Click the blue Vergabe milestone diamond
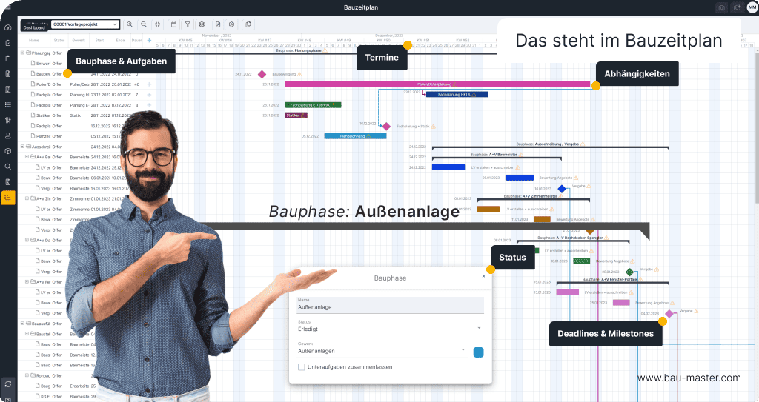This screenshot has height=402, width=759. coord(562,189)
